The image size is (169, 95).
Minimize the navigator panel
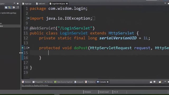[14, 3]
